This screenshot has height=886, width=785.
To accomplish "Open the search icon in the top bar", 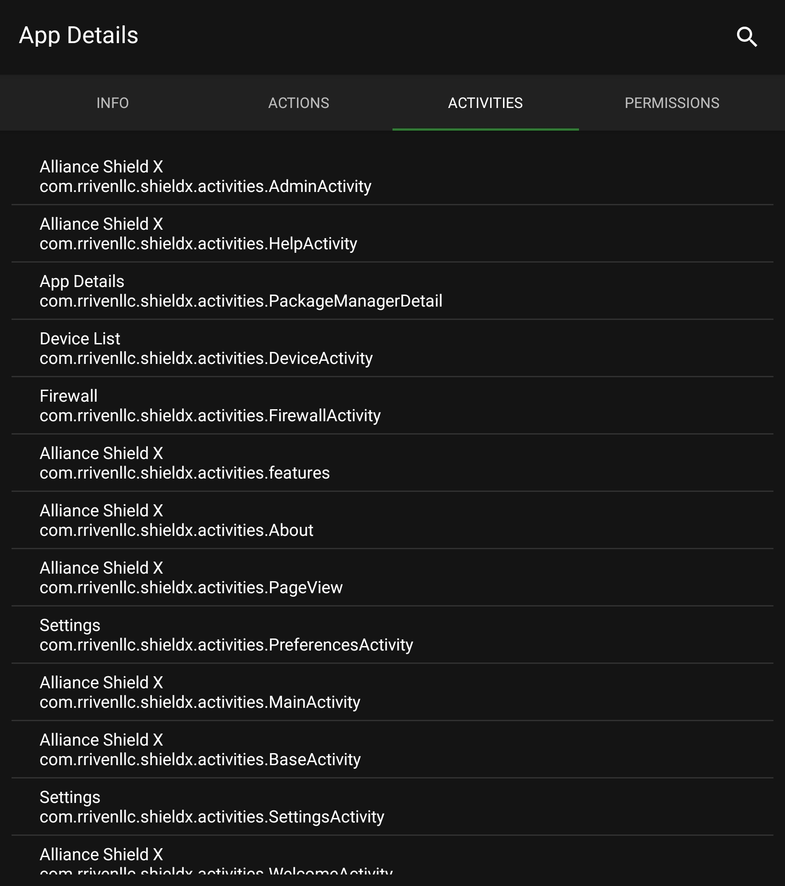I will pos(746,37).
